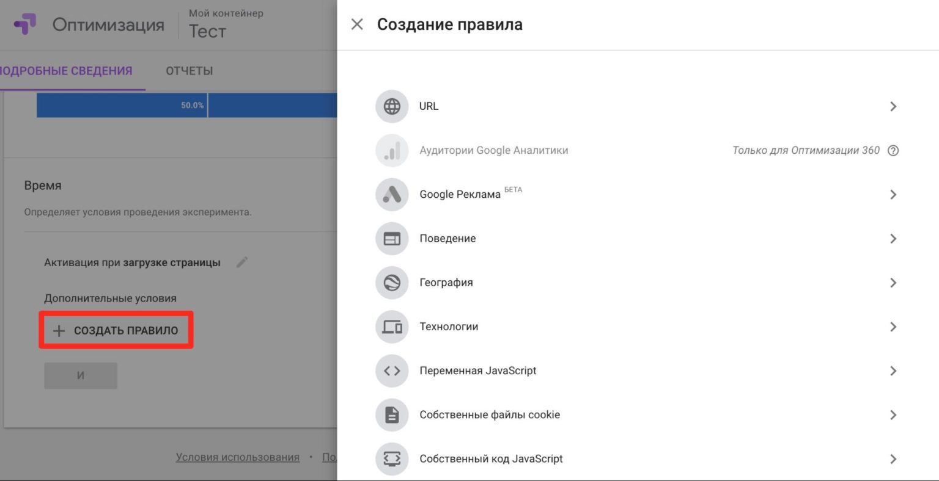Click the Оптимизация app logo
The height and width of the screenshot is (481, 939).
[24, 24]
